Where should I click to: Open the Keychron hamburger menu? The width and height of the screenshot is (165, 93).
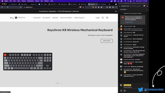coord(11,18)
